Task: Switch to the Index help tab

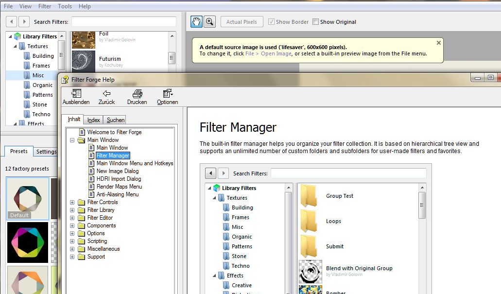Action: (94, 120)
